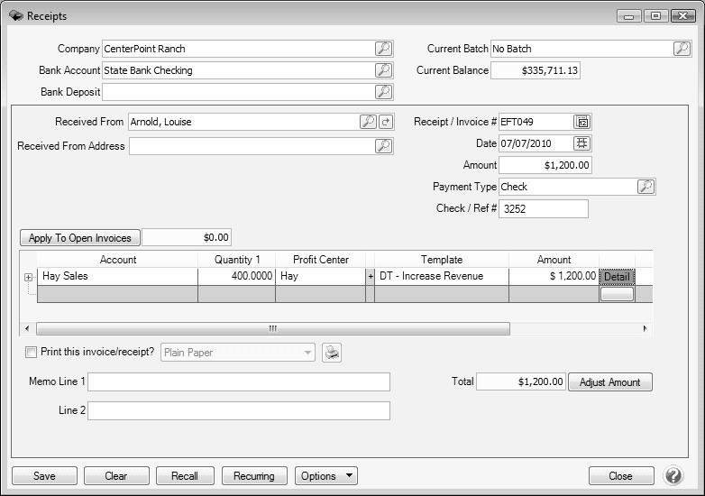Click the printer icon next to Plain Paper
The image size is (705, 496).
(332, 353)
